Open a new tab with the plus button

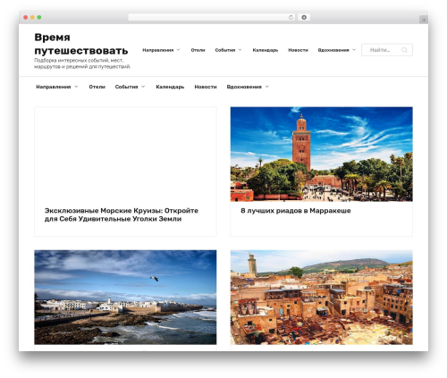coord(424,20)
